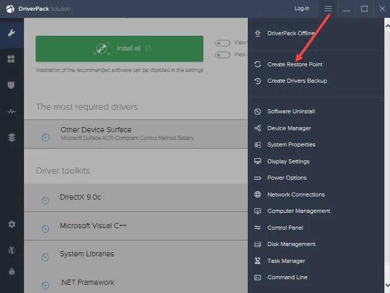The height and width of the screenshot is (293, 390).
Task: Click the Software Uninstall disc icon
Action: click(257, 111)
